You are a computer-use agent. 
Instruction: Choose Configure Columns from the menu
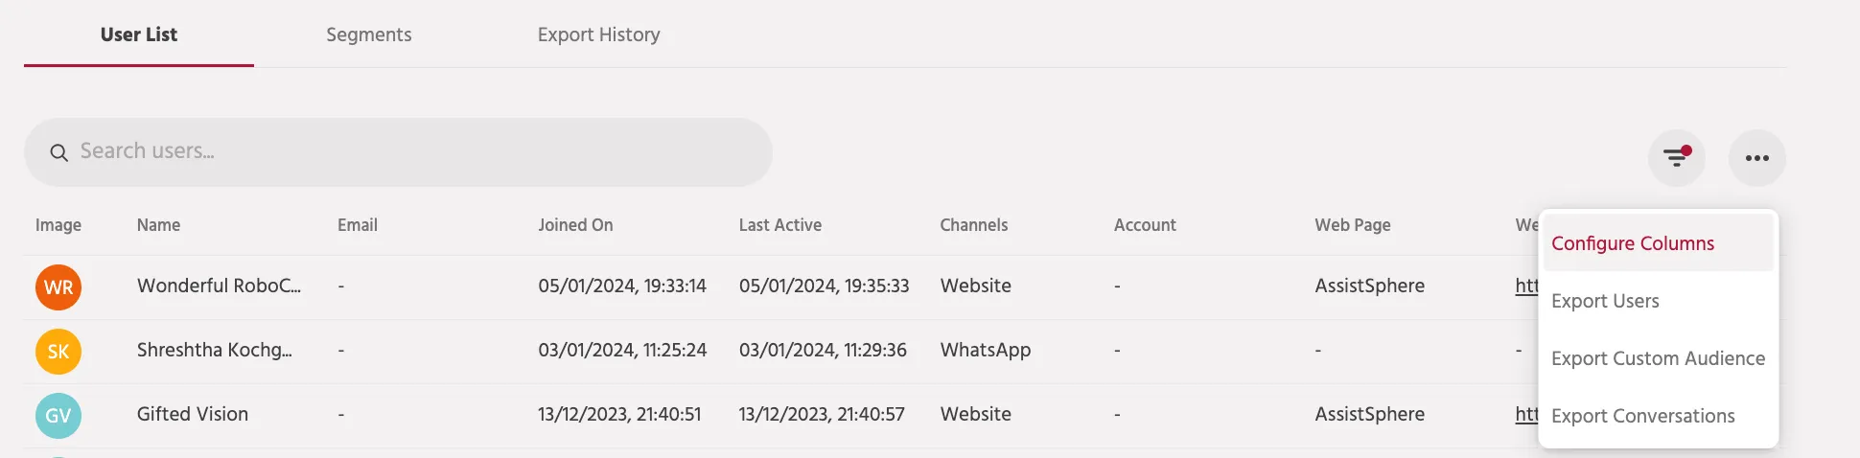(x=1658, y=243)
